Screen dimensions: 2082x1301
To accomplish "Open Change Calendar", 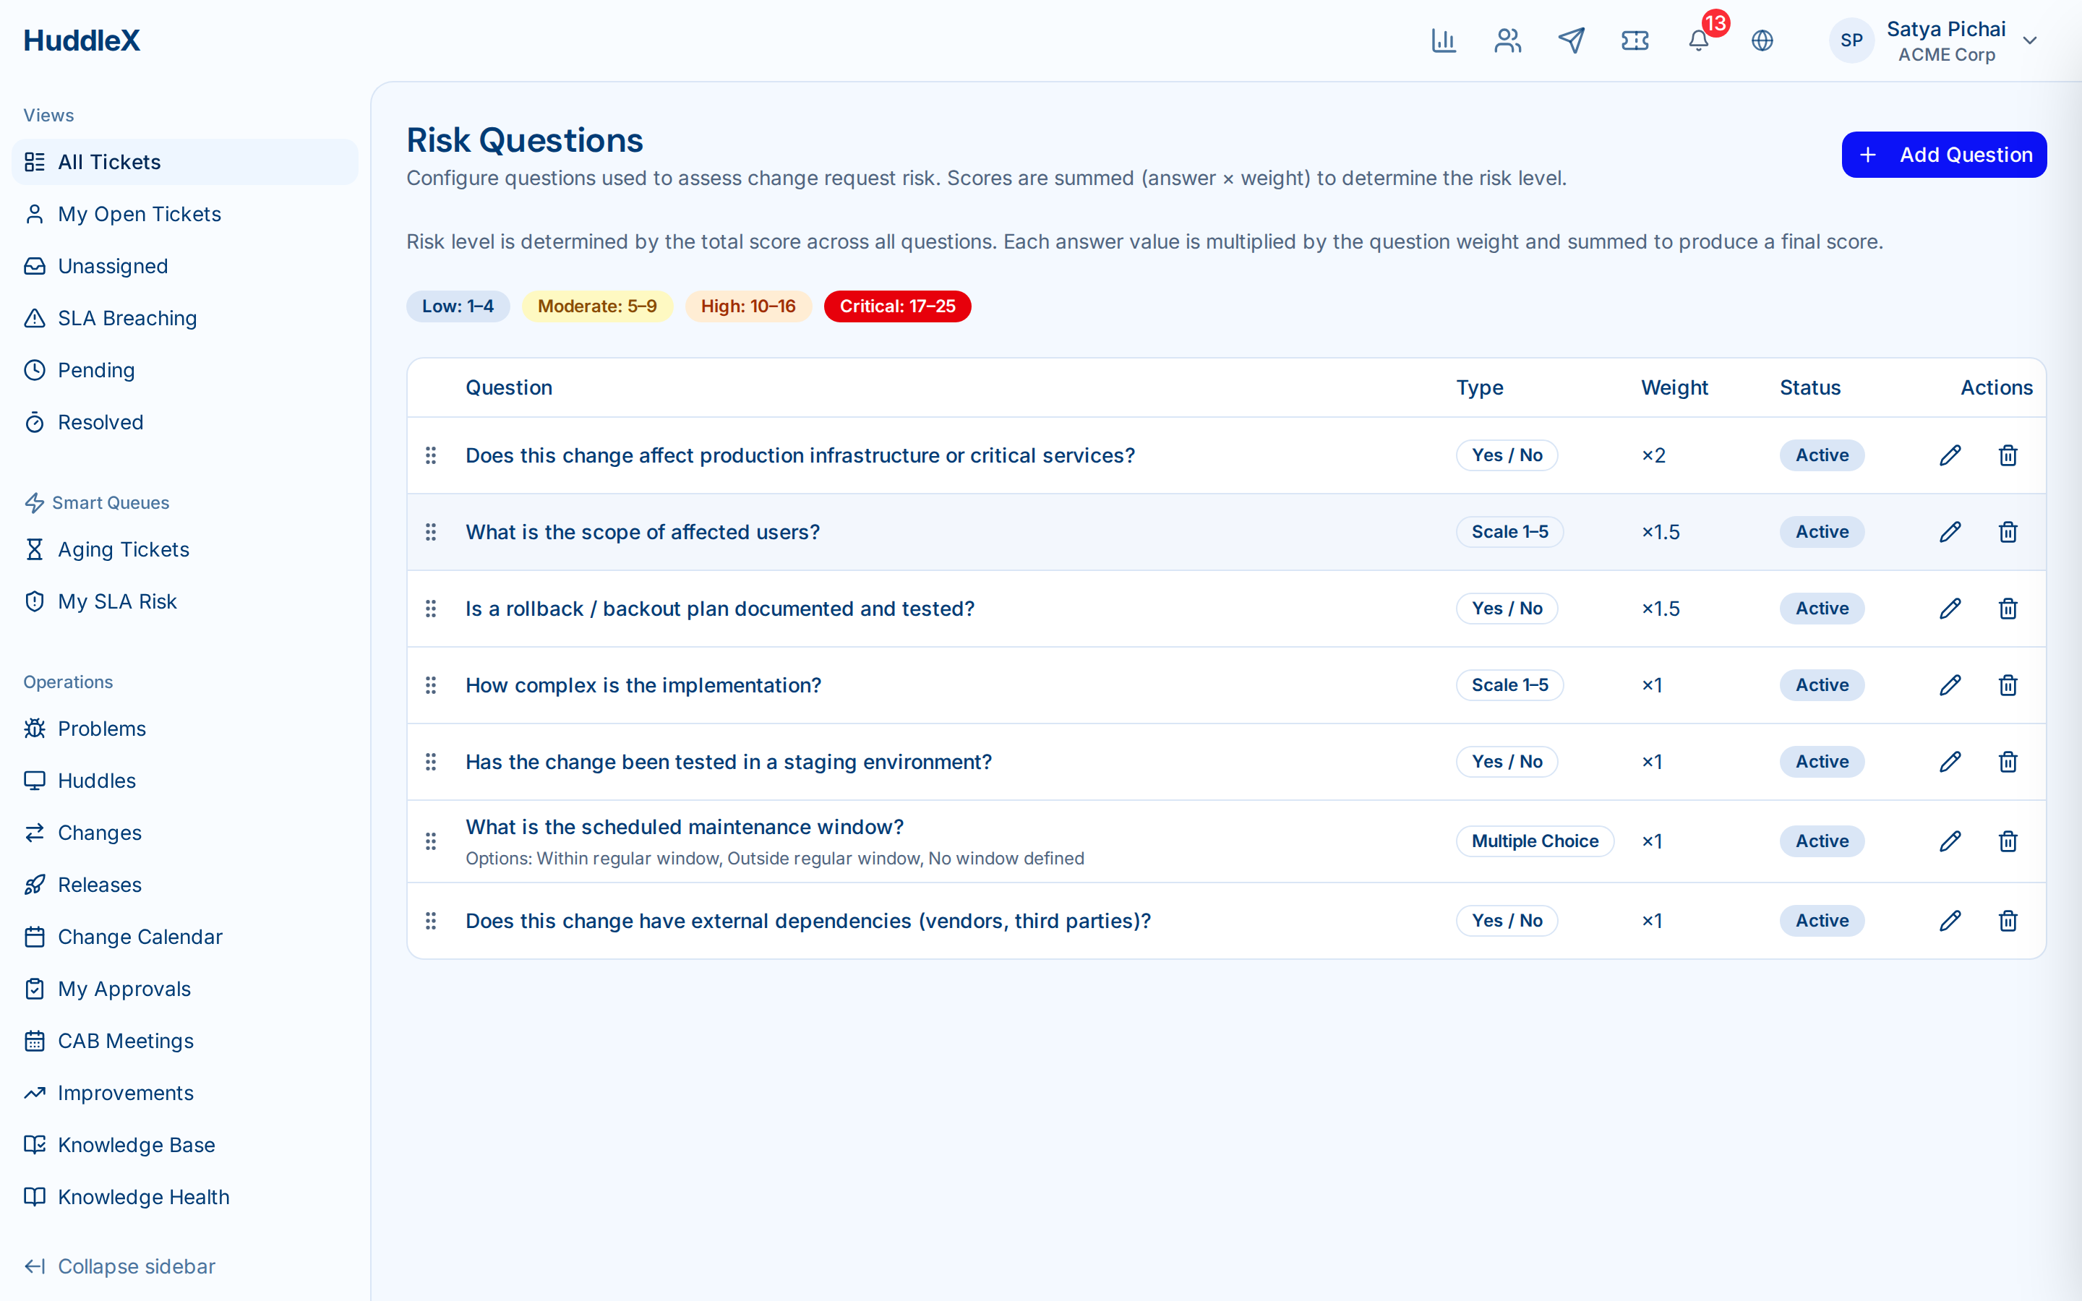I will [185, 937].
